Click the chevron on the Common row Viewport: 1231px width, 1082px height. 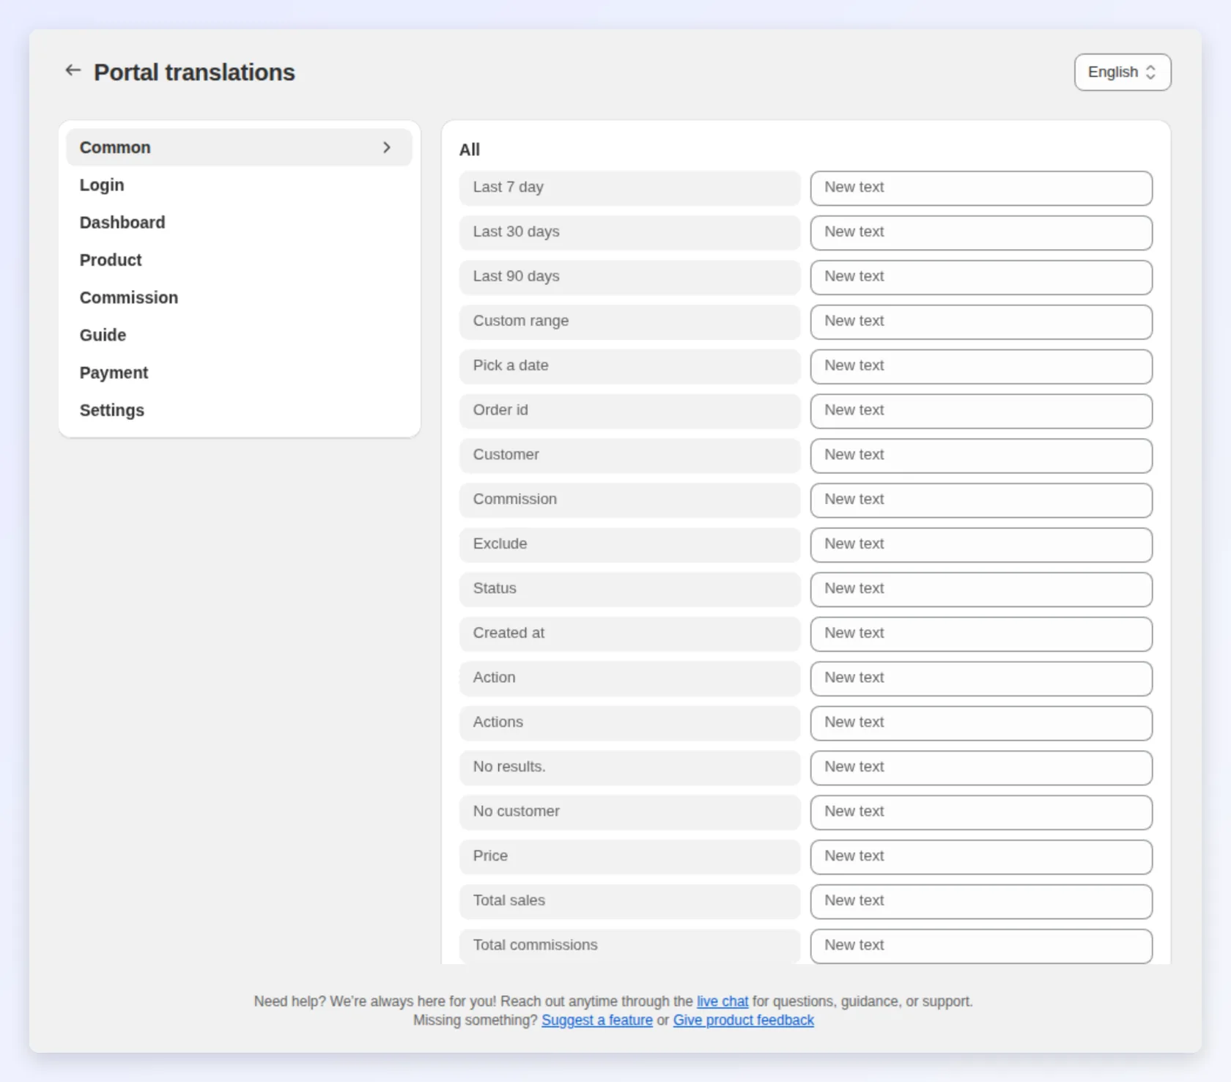387,147
